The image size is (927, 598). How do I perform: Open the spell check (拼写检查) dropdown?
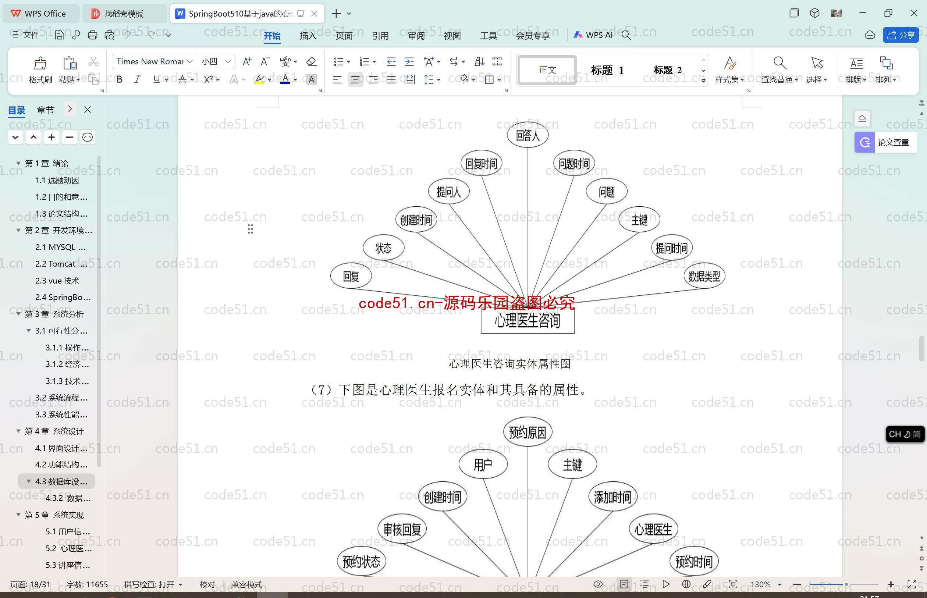[x=181, y=584]
